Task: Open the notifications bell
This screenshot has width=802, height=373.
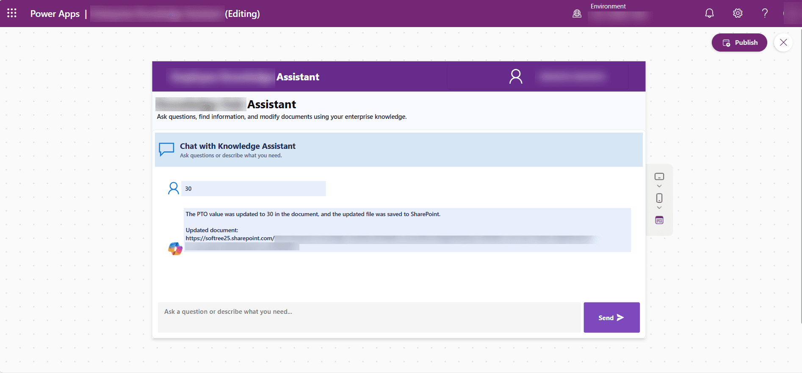Action: tap(709, 13)
